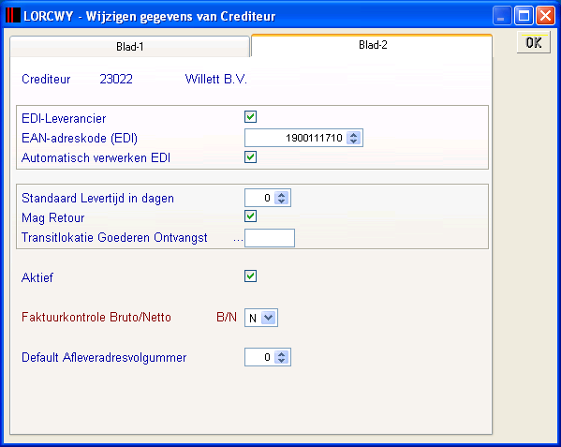Switch to the Blad-1 tab
This screenshot has width=561, height=447.
[129, 47]
